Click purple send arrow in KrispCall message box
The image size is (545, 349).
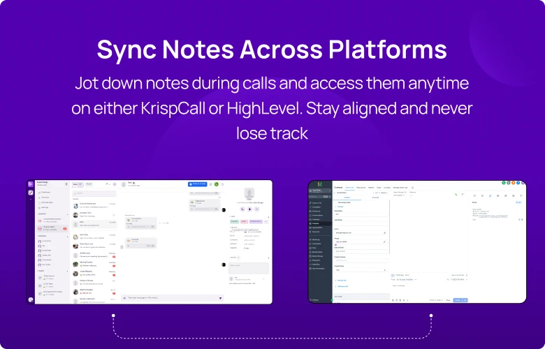220,298
